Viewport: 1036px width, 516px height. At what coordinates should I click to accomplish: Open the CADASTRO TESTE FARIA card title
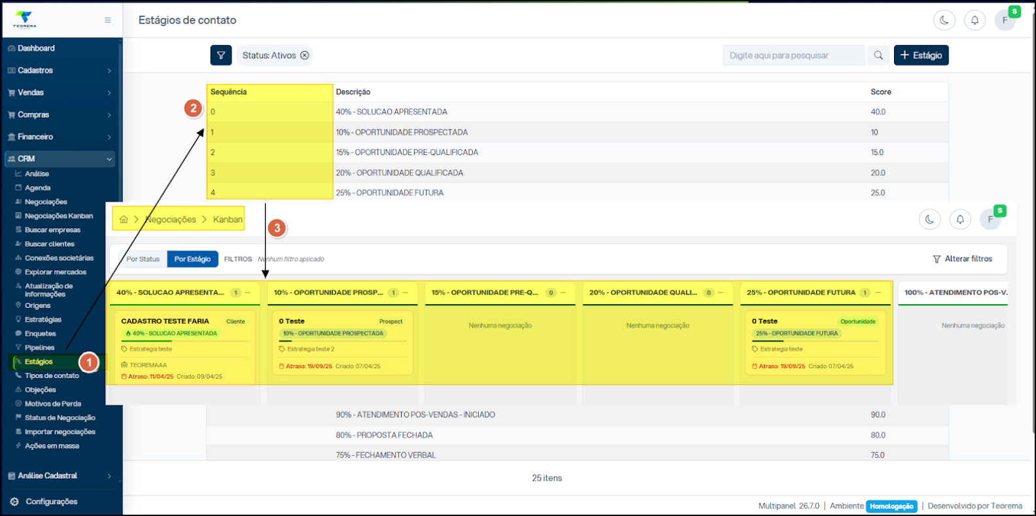pyautogui.click(x=165, y=321)
